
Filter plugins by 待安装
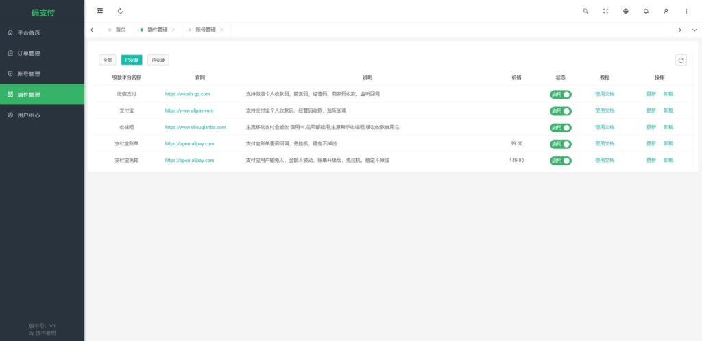(158, 60)
